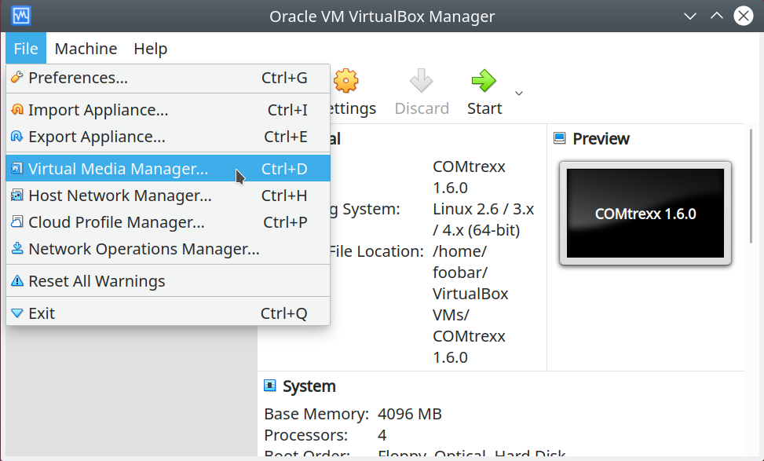Click the Network Operations Manager download icon

coord(17,249)
